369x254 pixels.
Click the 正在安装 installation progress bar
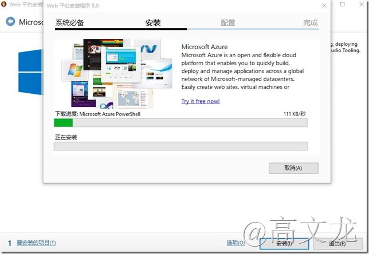[180, 146]
